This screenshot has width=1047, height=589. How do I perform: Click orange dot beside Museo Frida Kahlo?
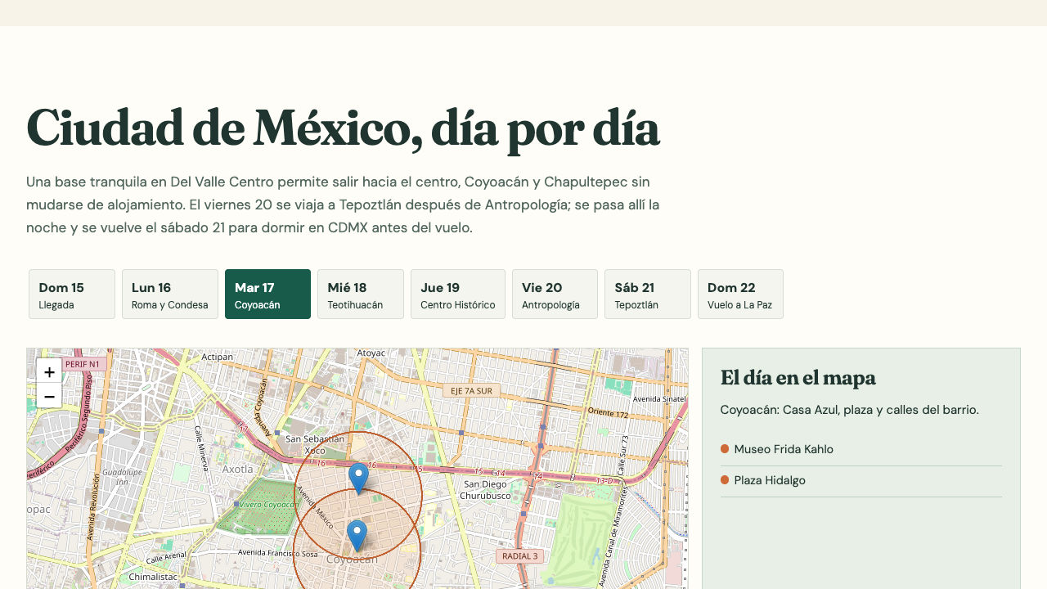point(725,449)
